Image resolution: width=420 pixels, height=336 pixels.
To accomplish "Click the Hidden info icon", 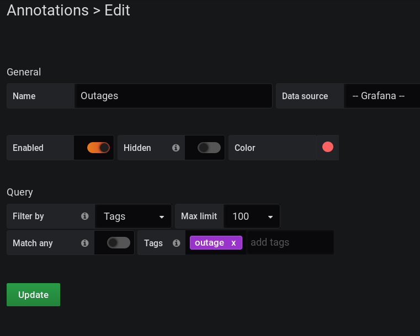I will (176, 148).
